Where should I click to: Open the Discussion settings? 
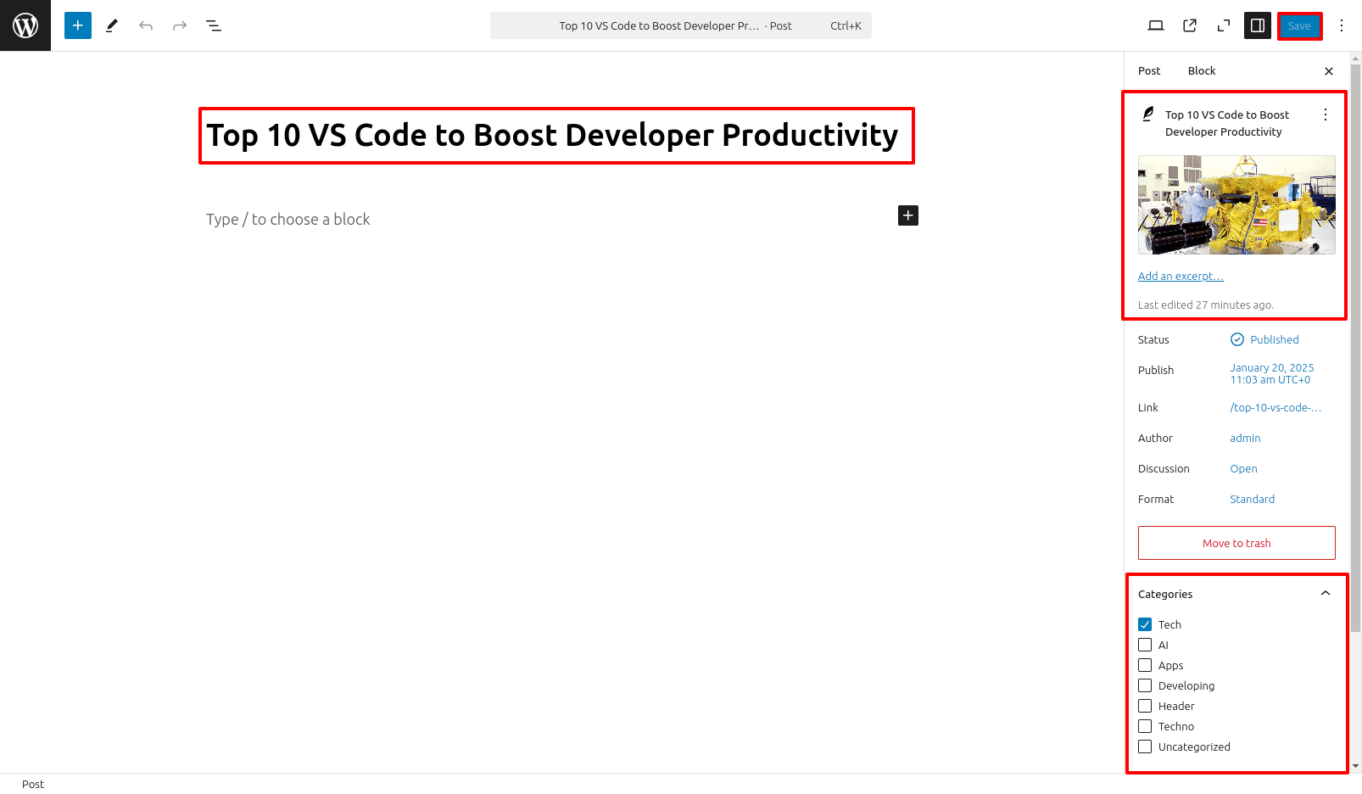pos(1243,469)
